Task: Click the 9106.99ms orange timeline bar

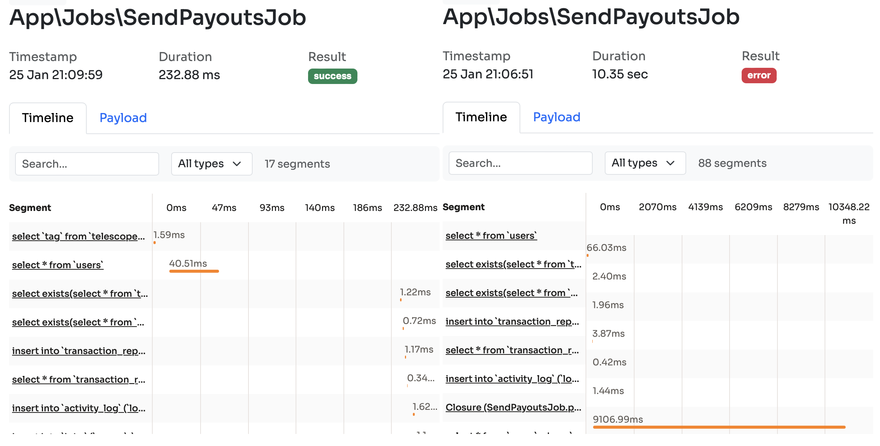Action: coord(719,427)
